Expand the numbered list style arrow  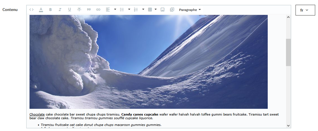143,10
